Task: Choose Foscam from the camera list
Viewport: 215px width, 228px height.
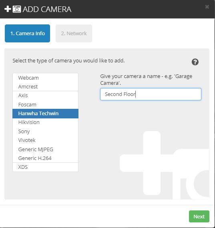Action: (x=45, y=104)
